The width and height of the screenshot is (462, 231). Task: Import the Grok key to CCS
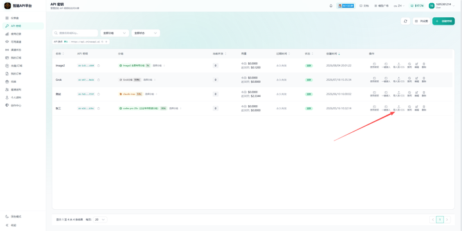[398, 80]
